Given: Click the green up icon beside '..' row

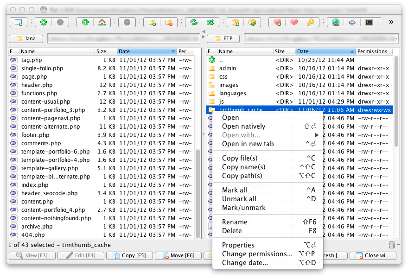Looking at the screenshot, I should pyautogui.click(x=212, y=60).
